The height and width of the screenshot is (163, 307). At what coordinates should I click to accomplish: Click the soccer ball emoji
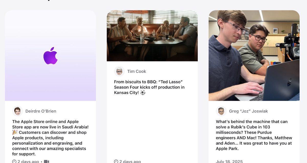(x=143, y=92)
